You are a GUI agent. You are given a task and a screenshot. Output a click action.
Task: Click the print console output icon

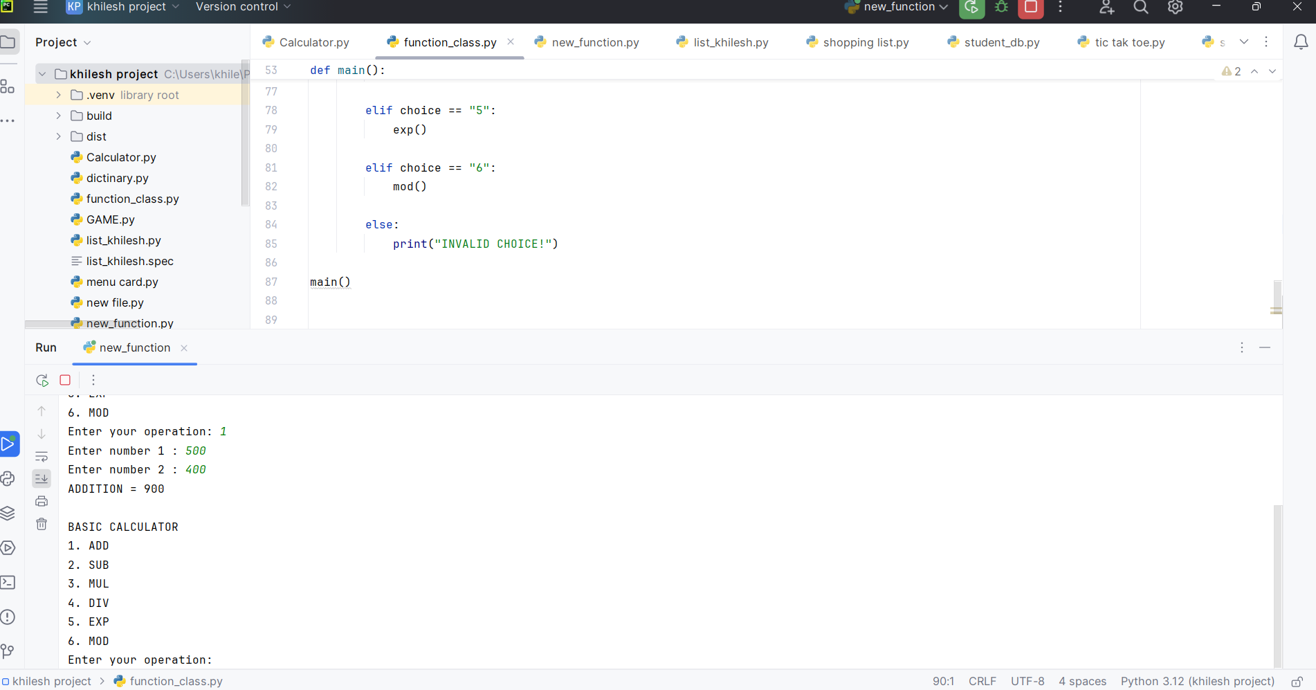click(42, 501)
